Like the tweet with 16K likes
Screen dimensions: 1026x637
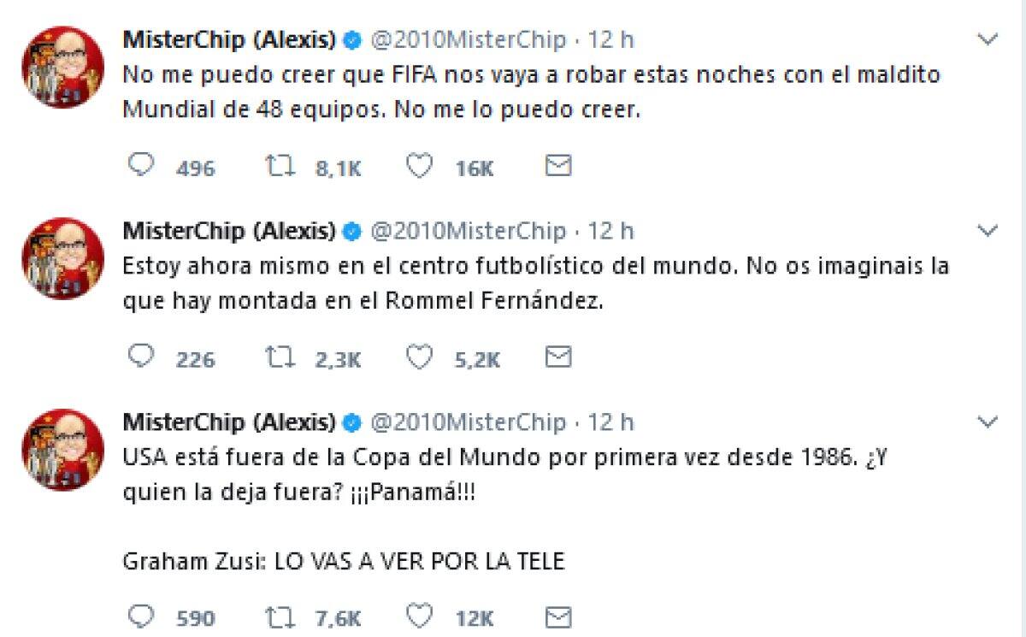pyautogui.click(x=418, y=166)
